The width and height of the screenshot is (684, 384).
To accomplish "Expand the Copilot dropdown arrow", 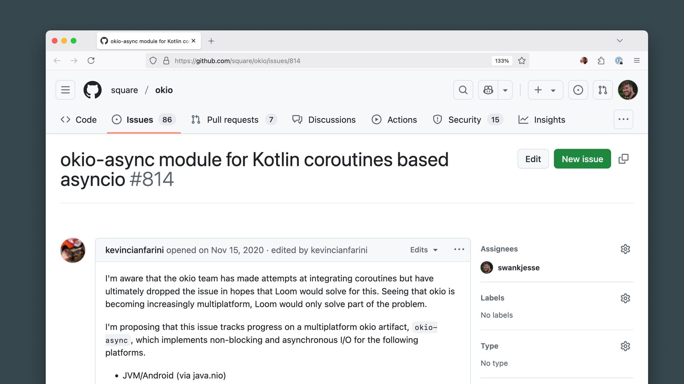I will click(505, 90).
